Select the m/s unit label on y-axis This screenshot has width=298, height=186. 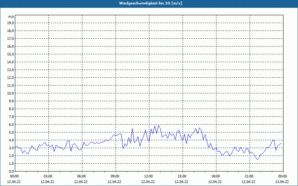[11, 17]
